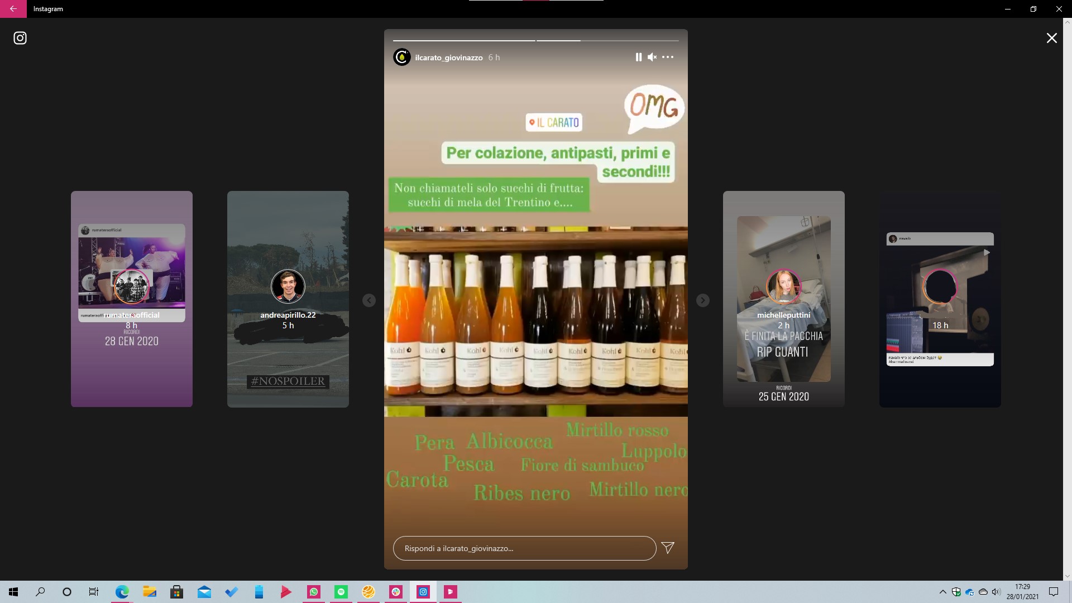Open the taskbar search
The image size is (1072, 603).
[x=40, y=592]
